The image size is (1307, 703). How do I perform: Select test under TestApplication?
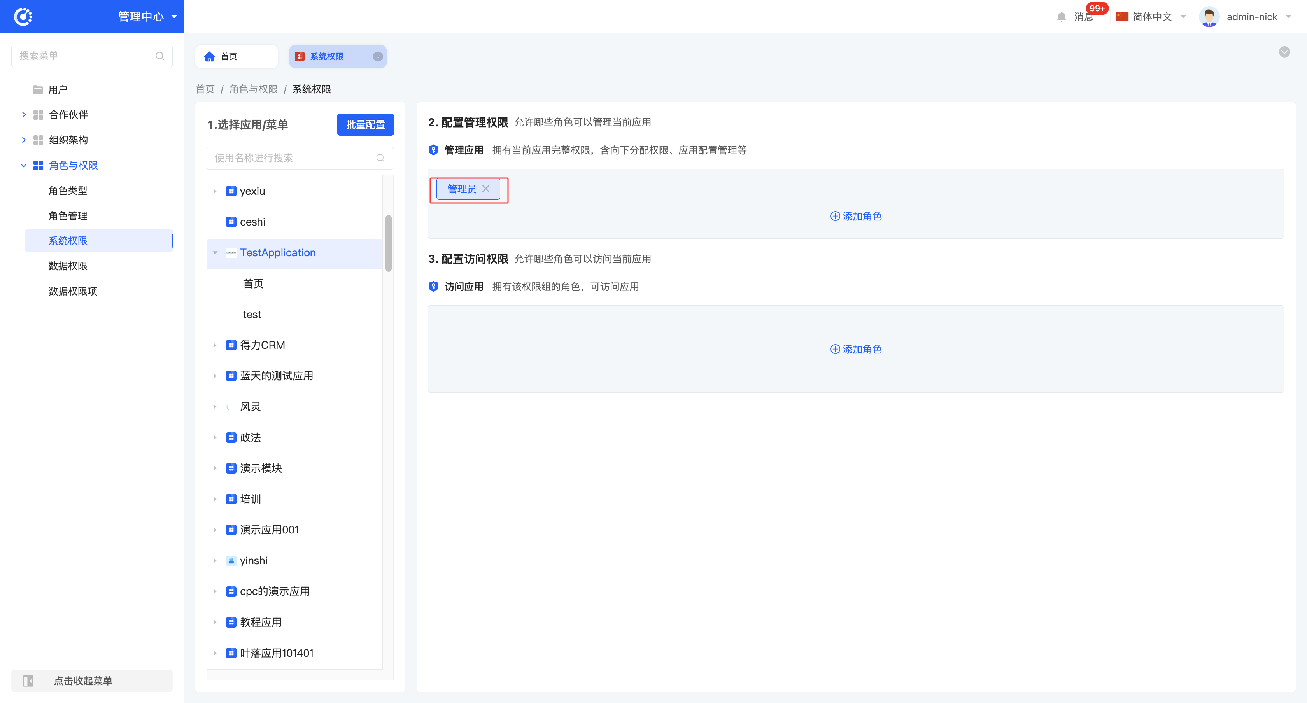252,315
